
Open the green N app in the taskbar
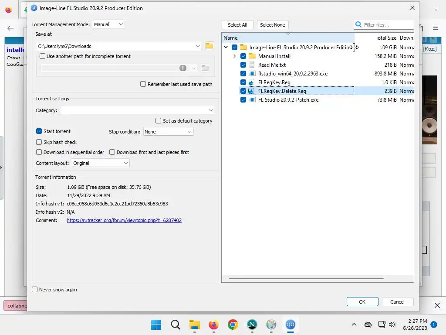click(252, 325)
